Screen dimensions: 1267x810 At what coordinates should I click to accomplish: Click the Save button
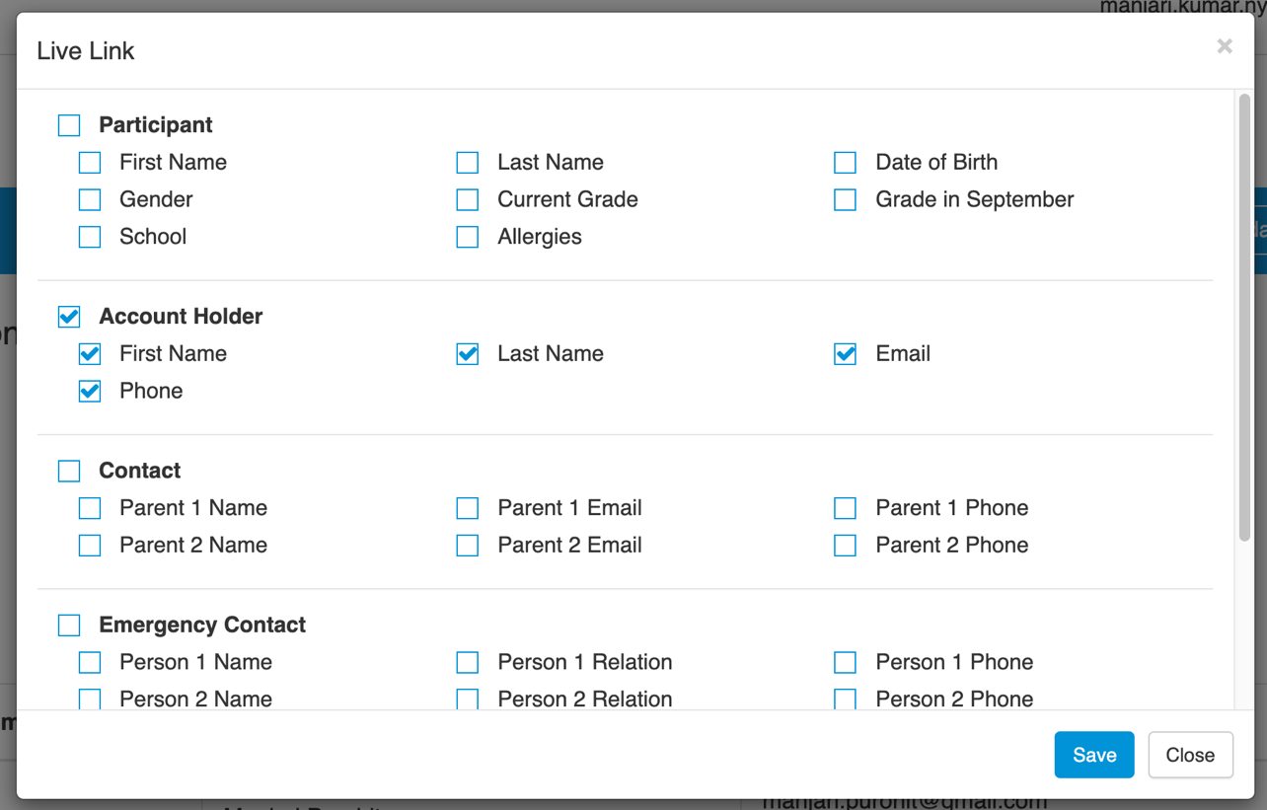1093,755
